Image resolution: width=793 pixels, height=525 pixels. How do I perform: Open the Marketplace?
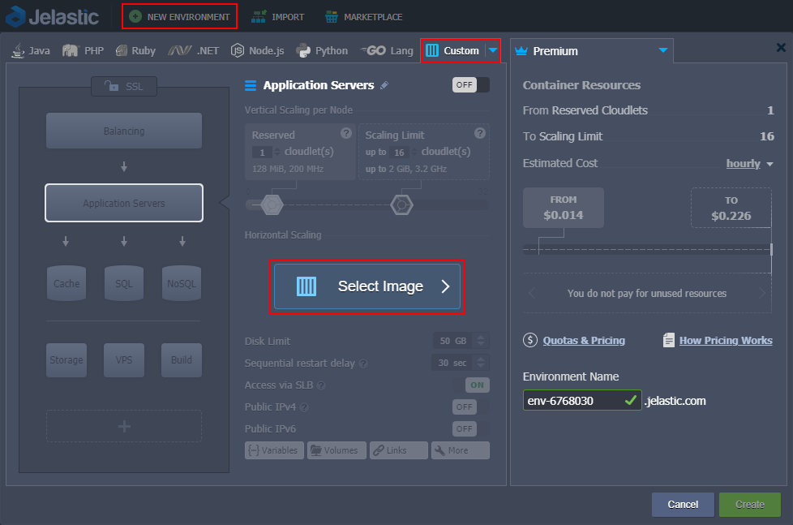363,17
